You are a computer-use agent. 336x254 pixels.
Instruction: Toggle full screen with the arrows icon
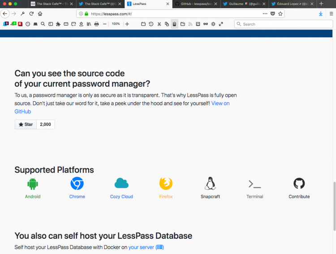(x=221, y=24)
